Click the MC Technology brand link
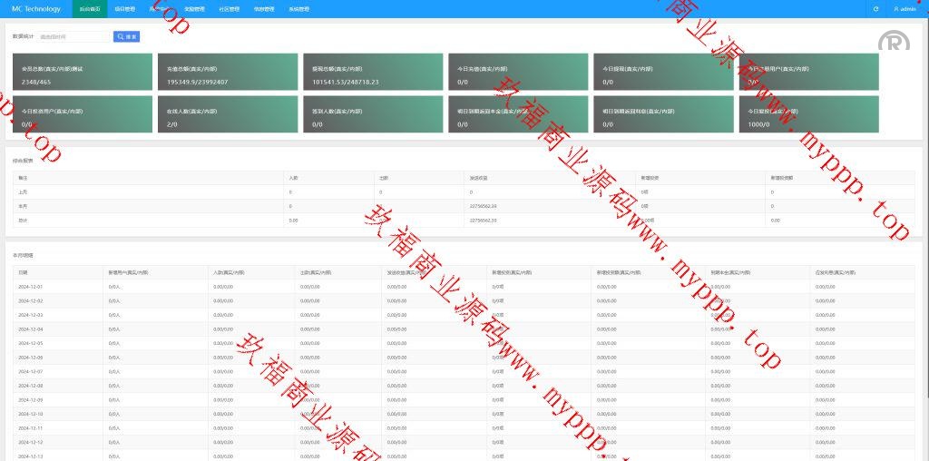Image resolution: width=929 pixels, height=461 pixels. click(x=36, y=9)
